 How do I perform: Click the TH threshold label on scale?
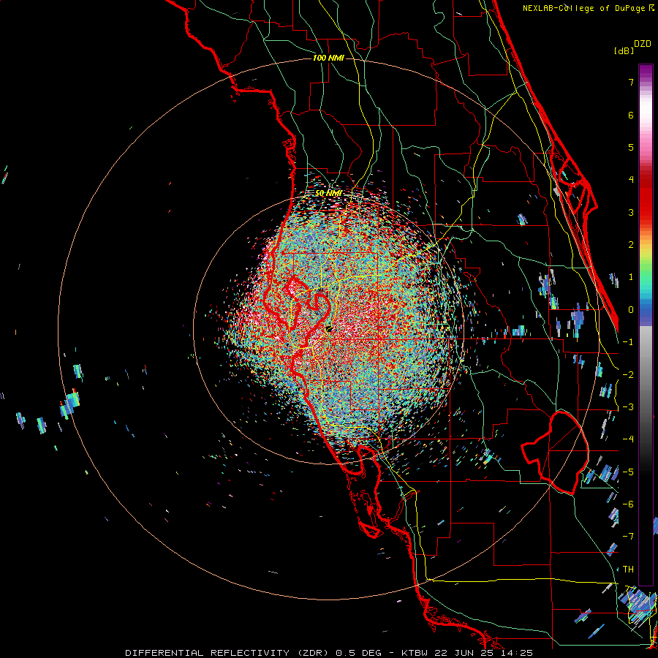point(628,570)
